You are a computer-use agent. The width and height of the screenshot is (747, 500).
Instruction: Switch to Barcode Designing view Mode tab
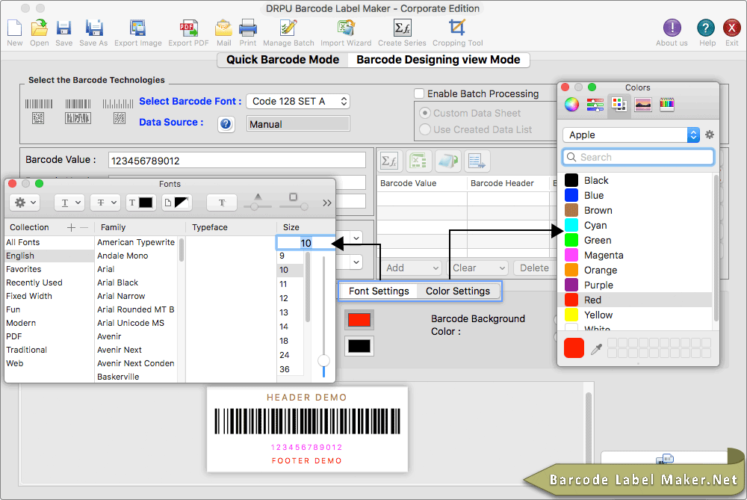pyautogui.click(x=438, y=60)
